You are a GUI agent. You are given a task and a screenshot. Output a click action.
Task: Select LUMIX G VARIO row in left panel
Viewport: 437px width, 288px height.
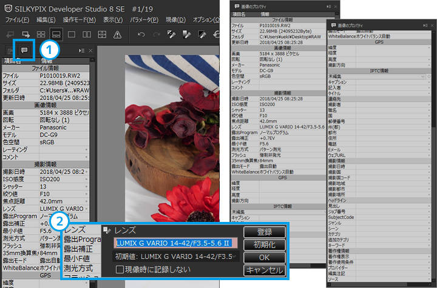coord(46,209)
